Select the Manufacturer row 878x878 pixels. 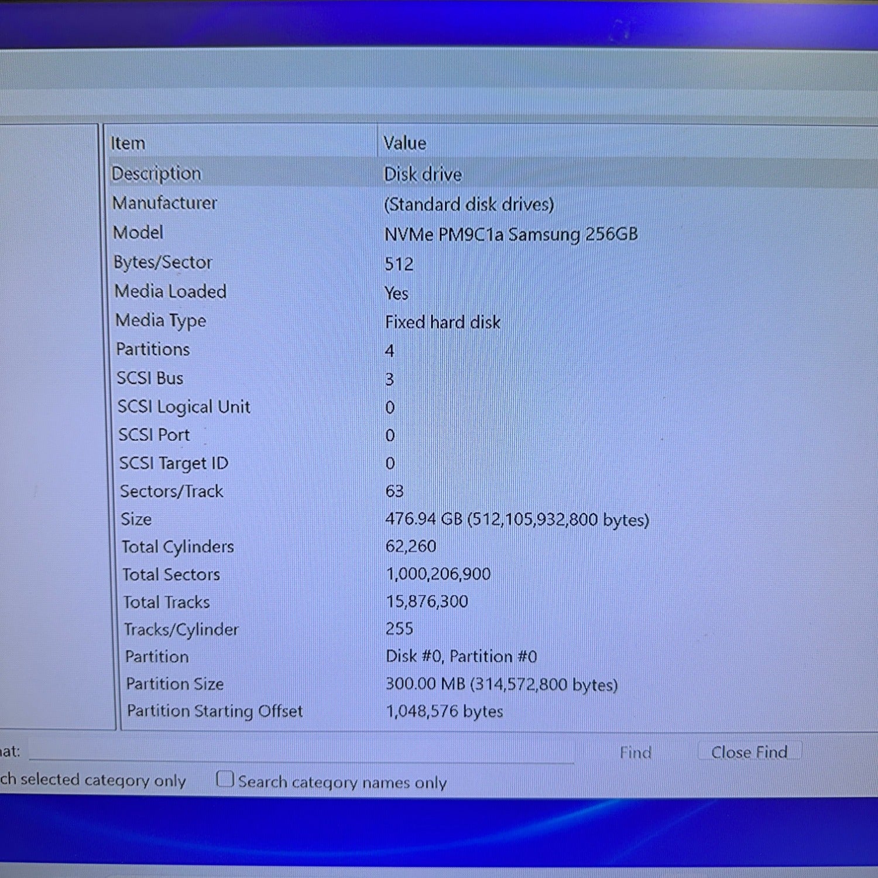coord(165,203)
